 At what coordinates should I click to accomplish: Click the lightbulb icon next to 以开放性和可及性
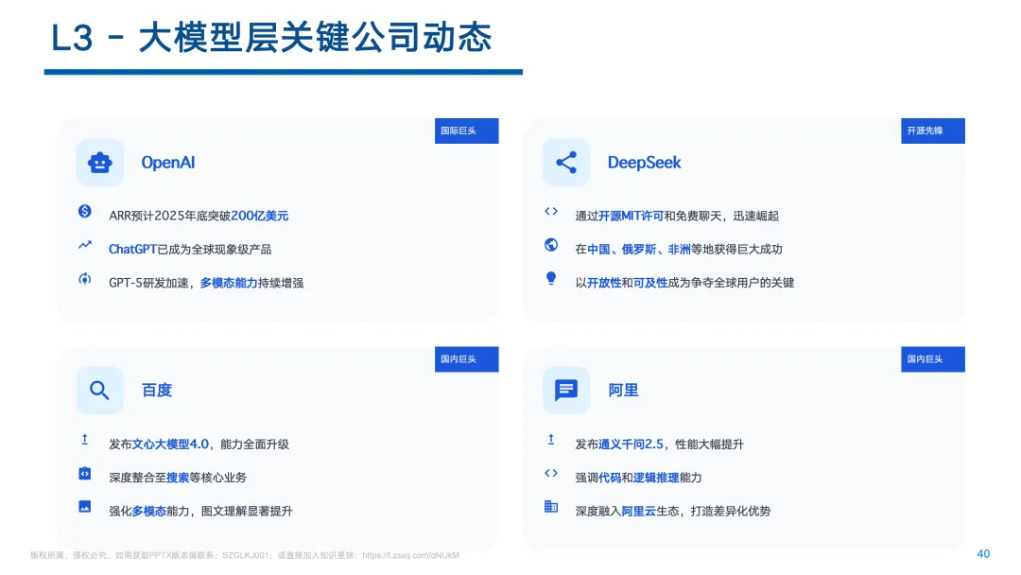pyautogui.click(x=551, y=279)
